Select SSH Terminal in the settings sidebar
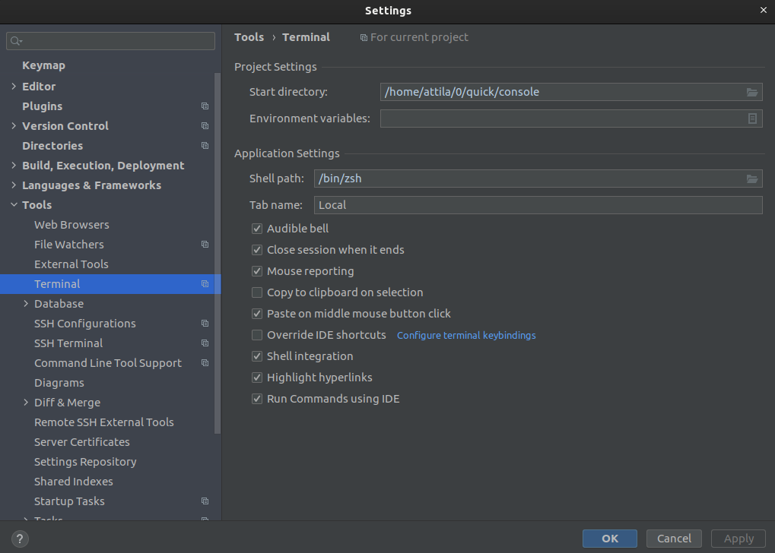This screenshot has height=553, width=775. [x=68, y=343]
